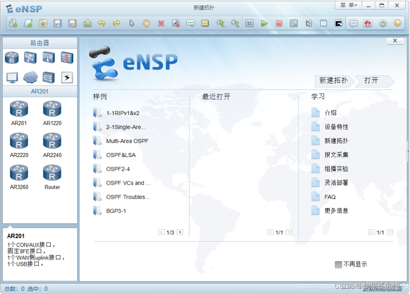The width and height of the screenshot is (410, 294).
Task: Click the 新建拓扑 button
Action: click(x=334, y=81)
